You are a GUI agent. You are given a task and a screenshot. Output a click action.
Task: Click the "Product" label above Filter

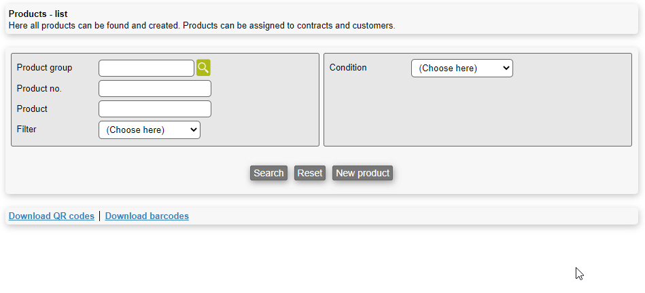point(32,109)
